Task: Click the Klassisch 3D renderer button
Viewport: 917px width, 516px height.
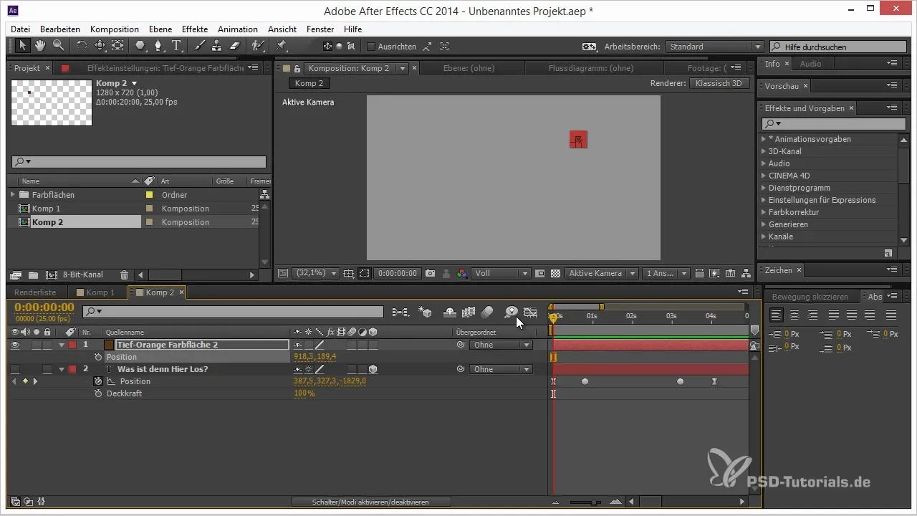Action: pyautogui.click(x=719, y=83)
